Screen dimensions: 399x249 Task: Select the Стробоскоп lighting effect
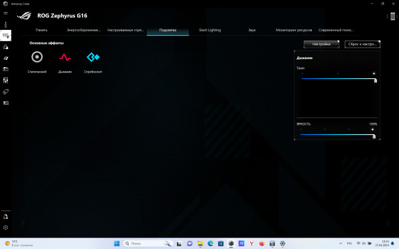point(93,62)
